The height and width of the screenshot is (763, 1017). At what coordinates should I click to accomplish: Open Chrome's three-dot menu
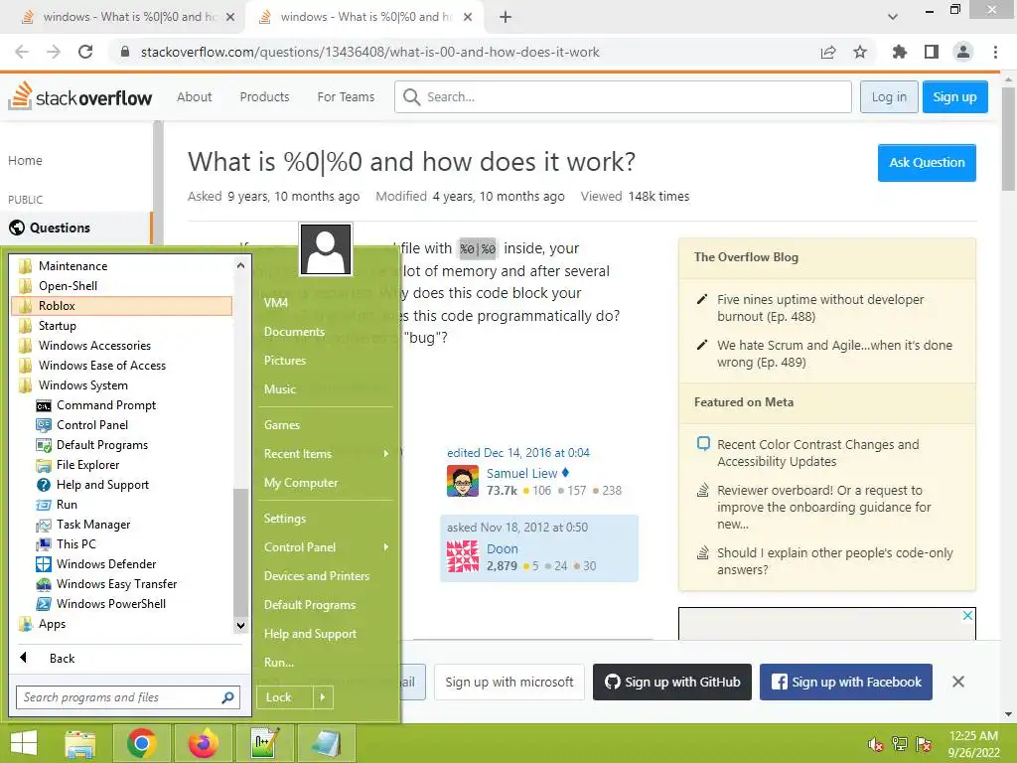[995, 52]
